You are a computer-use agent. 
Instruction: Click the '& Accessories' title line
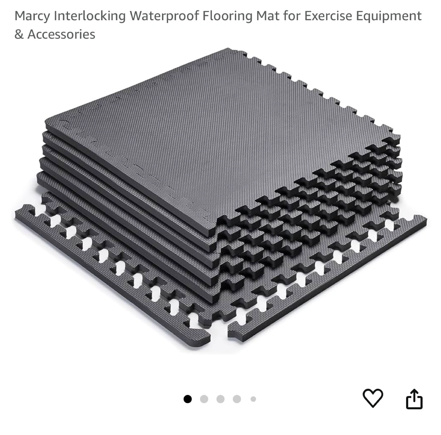coord(55,34)
